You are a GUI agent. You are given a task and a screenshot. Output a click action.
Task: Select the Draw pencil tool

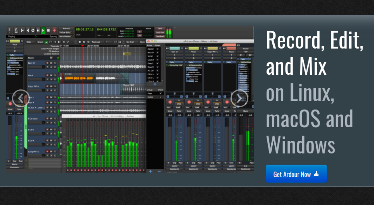click(68, 42)
